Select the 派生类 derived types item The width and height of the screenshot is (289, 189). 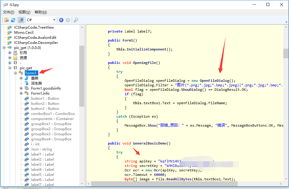point(36,83)
